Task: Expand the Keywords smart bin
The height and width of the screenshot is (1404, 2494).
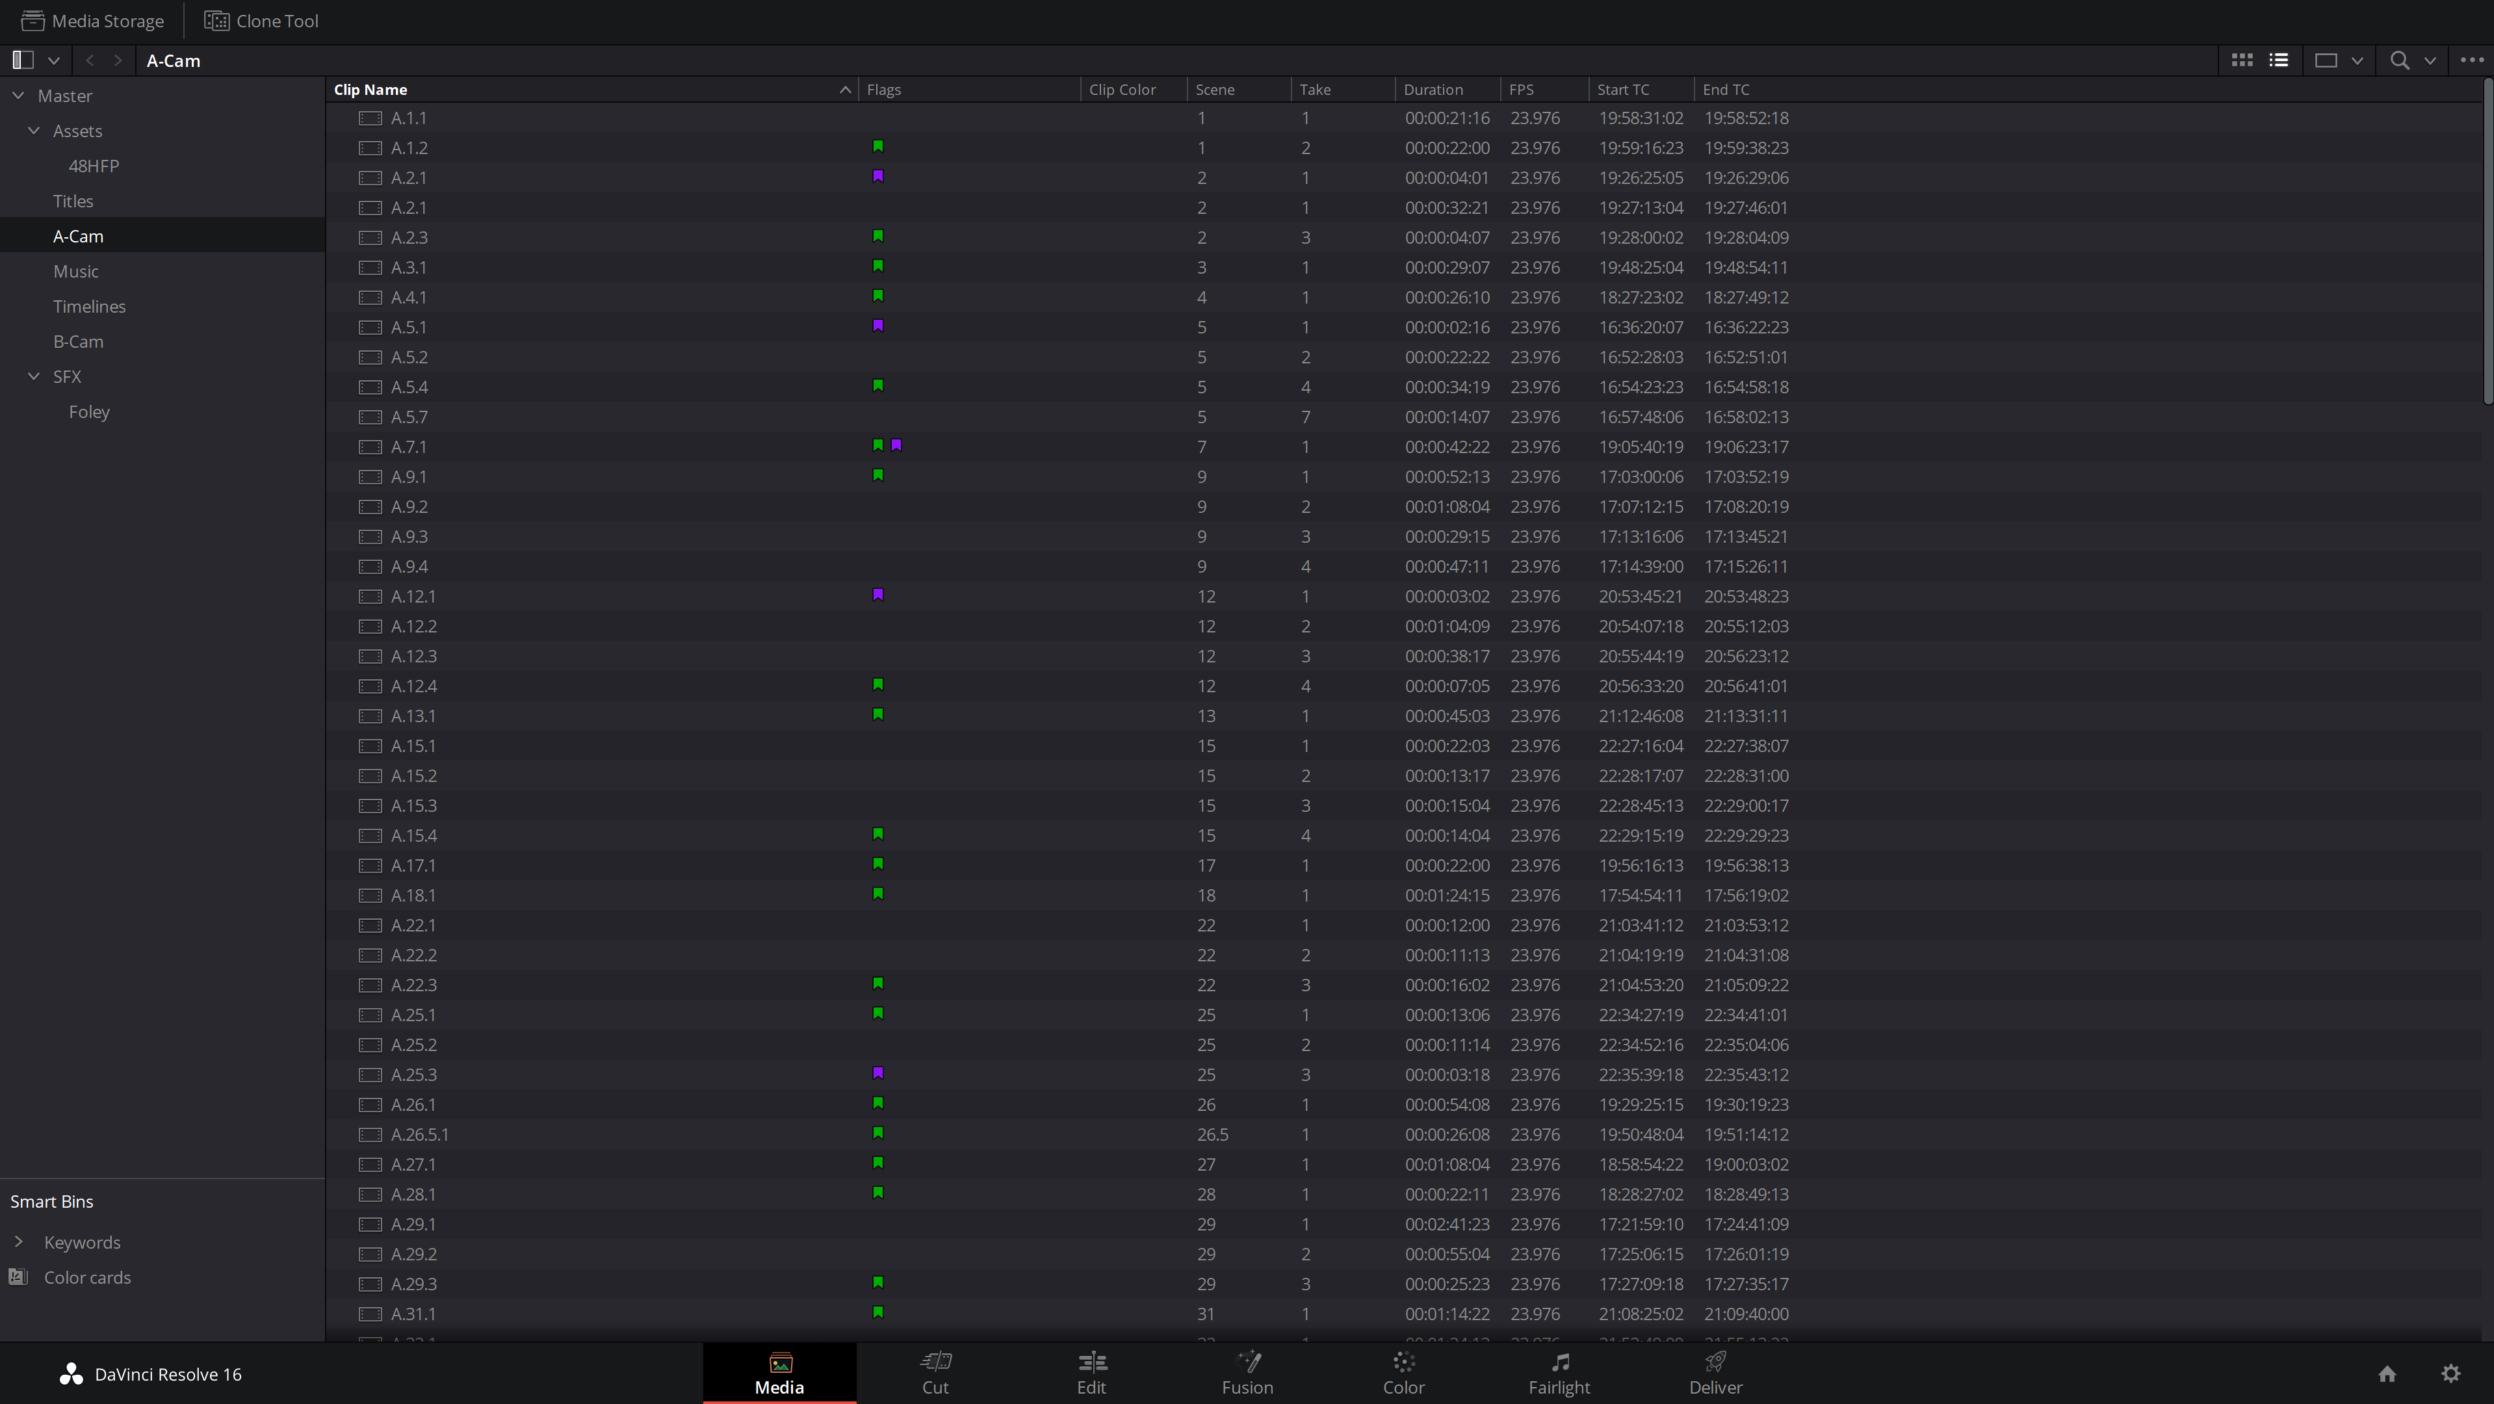Action: click(18, 1241)
